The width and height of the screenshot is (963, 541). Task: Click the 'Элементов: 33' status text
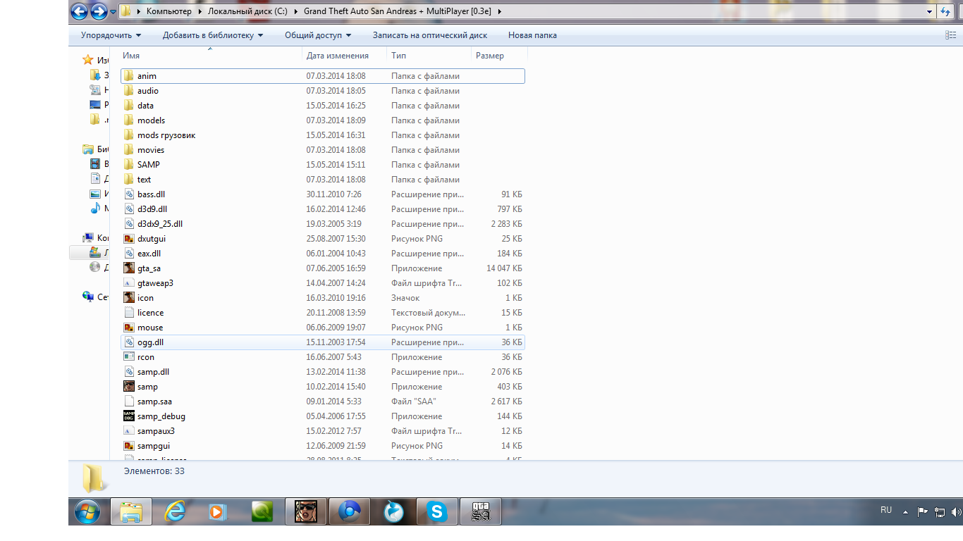point(154,471)
